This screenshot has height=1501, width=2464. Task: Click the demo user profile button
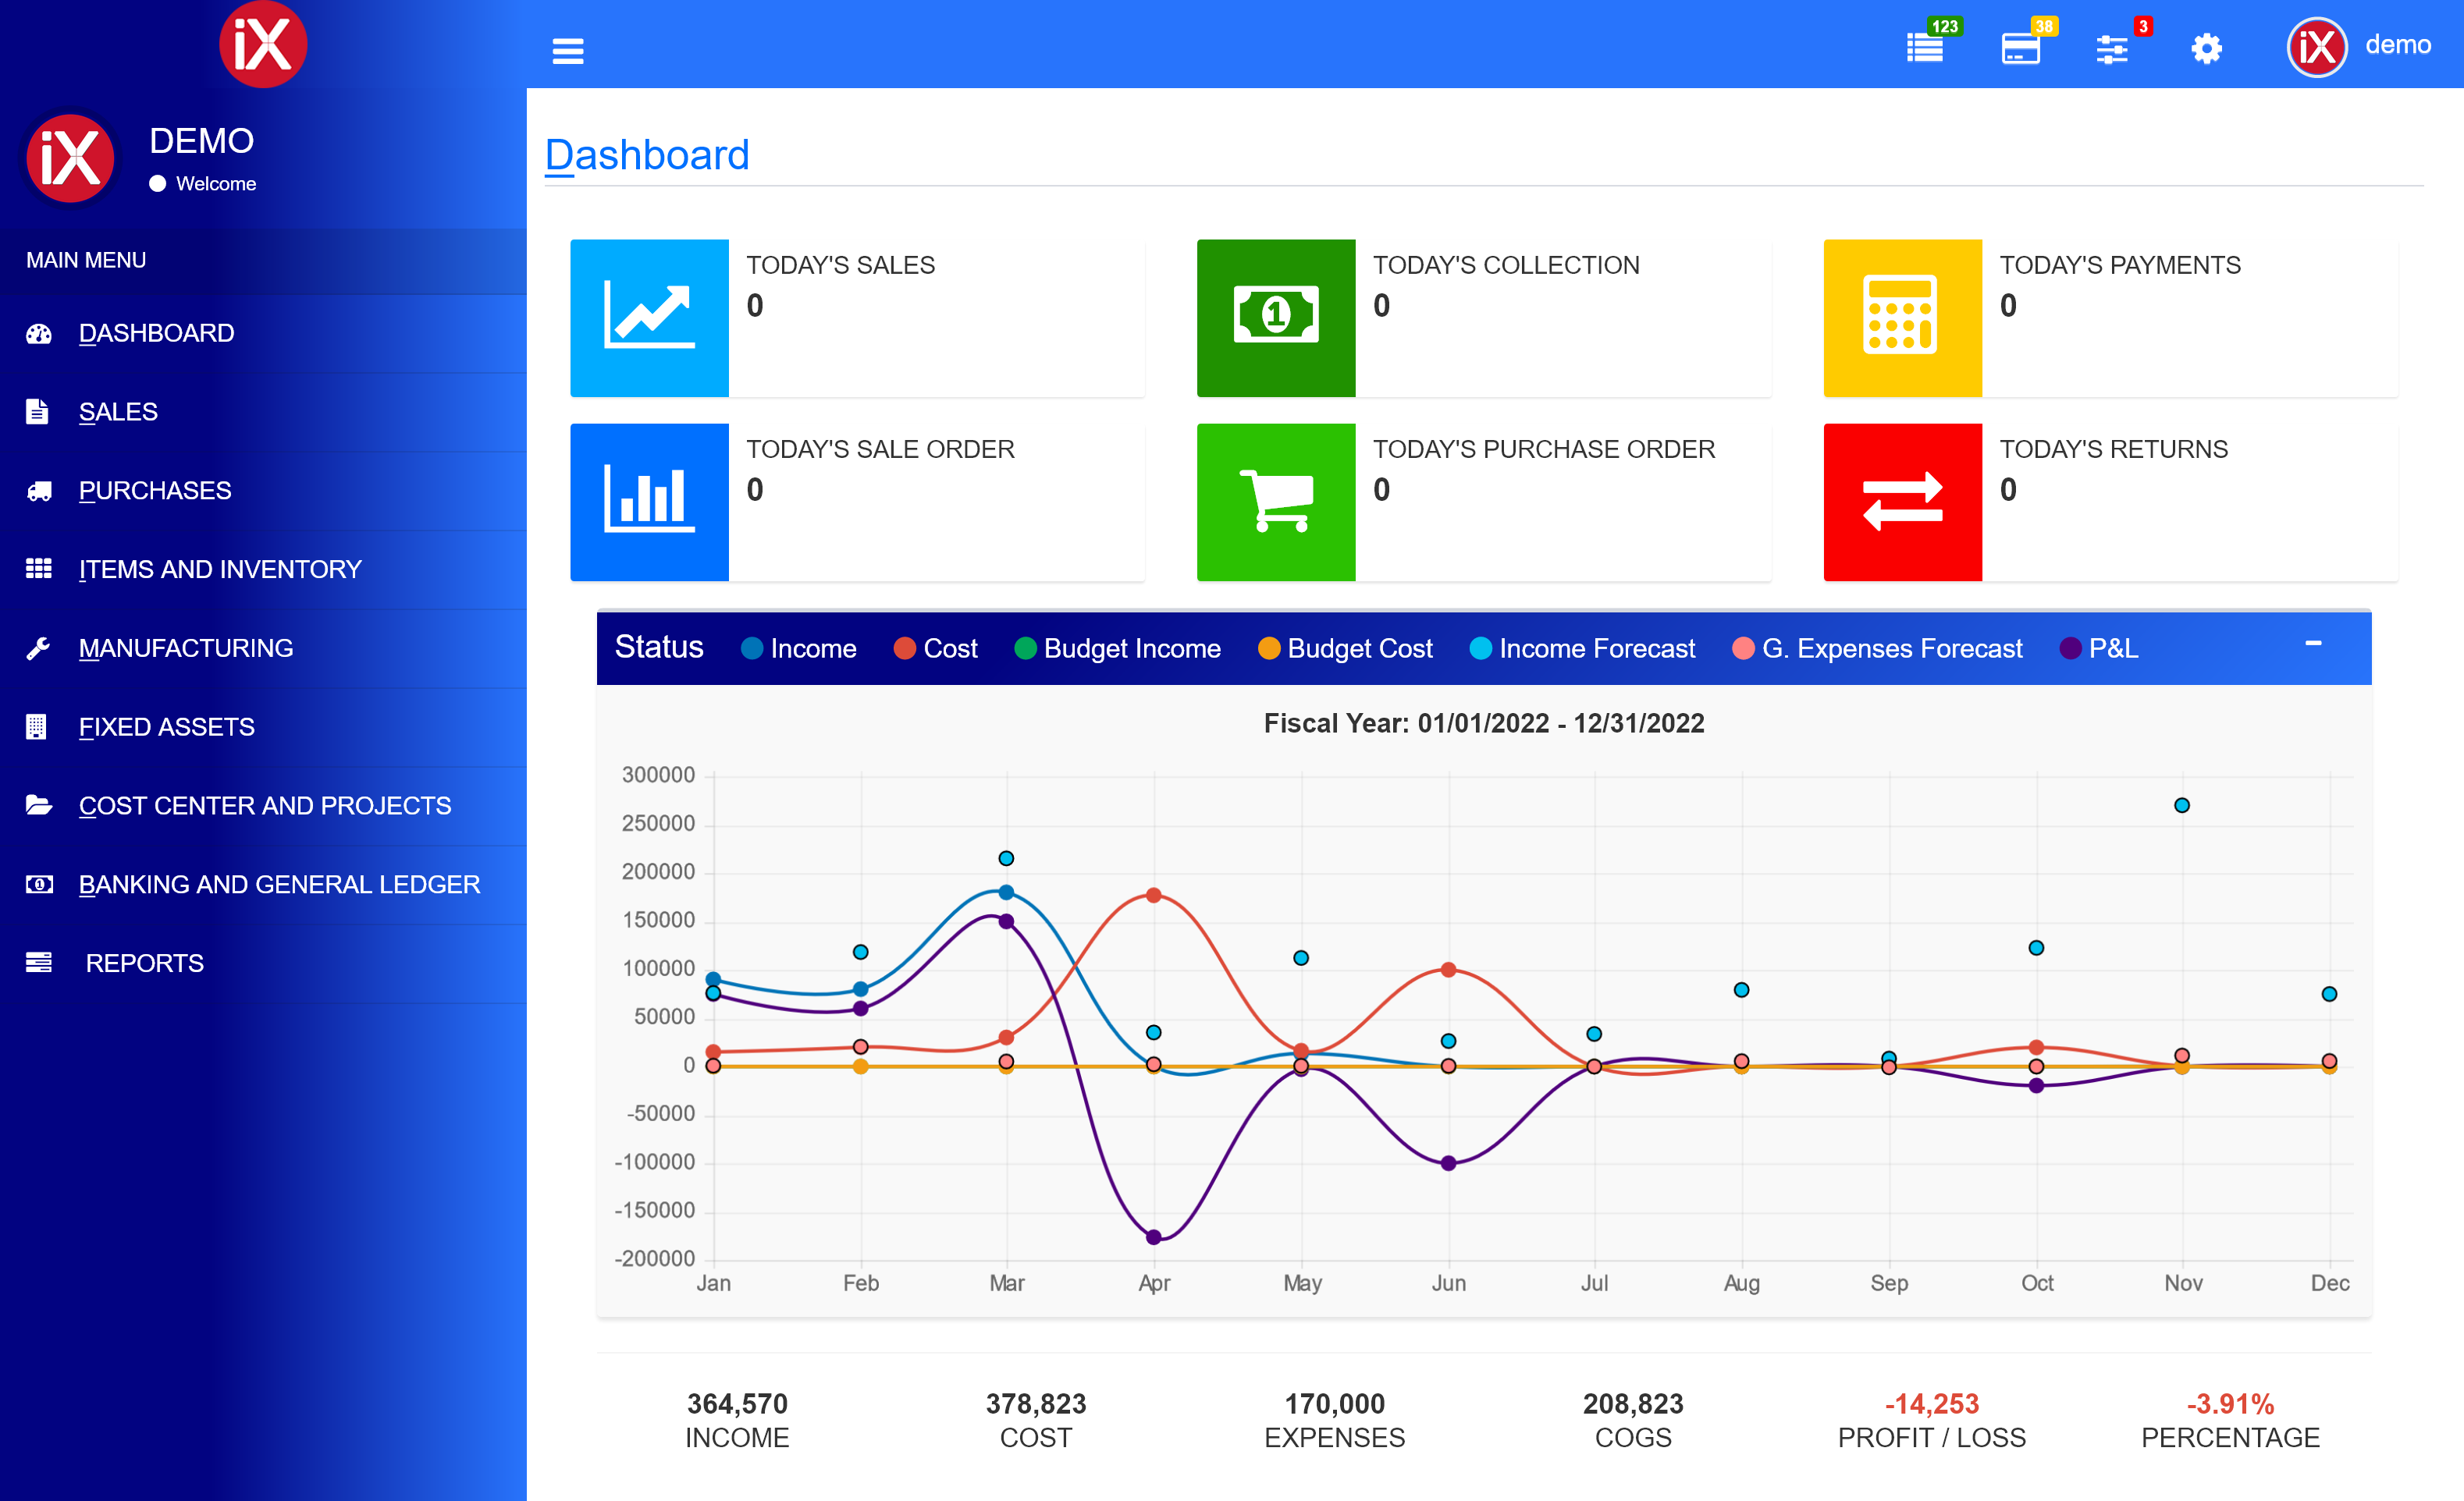click(2360, 46)
